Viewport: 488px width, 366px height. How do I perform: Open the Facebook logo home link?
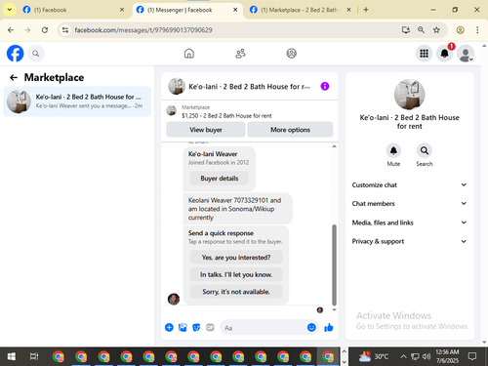coord(16,54)
